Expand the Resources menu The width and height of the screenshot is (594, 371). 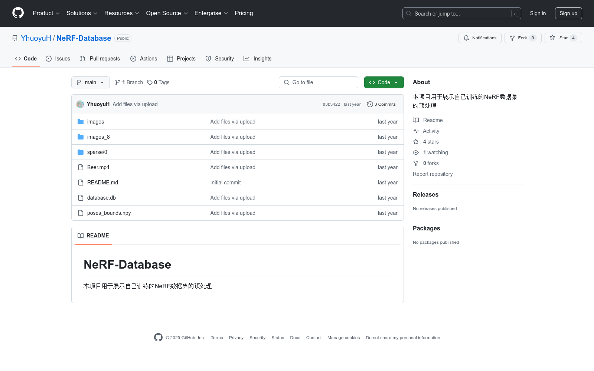[x=122, y=13]
